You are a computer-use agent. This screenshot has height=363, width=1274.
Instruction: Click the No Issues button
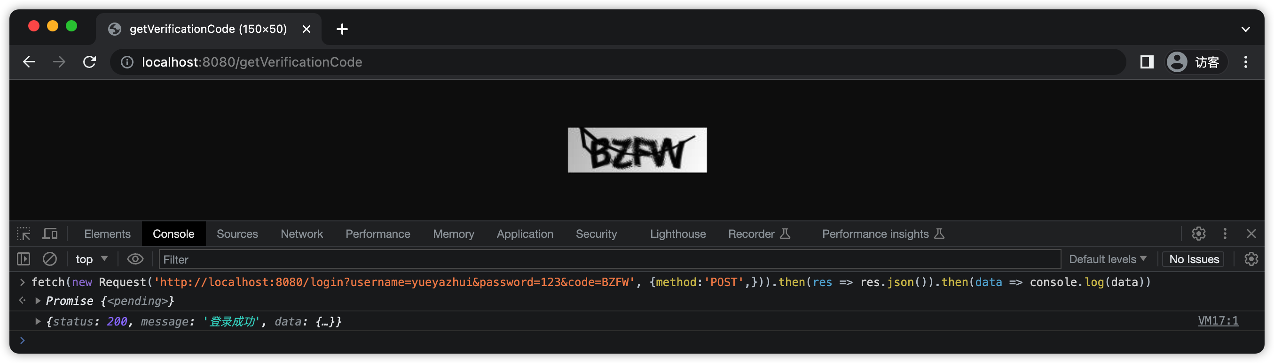1194,259
